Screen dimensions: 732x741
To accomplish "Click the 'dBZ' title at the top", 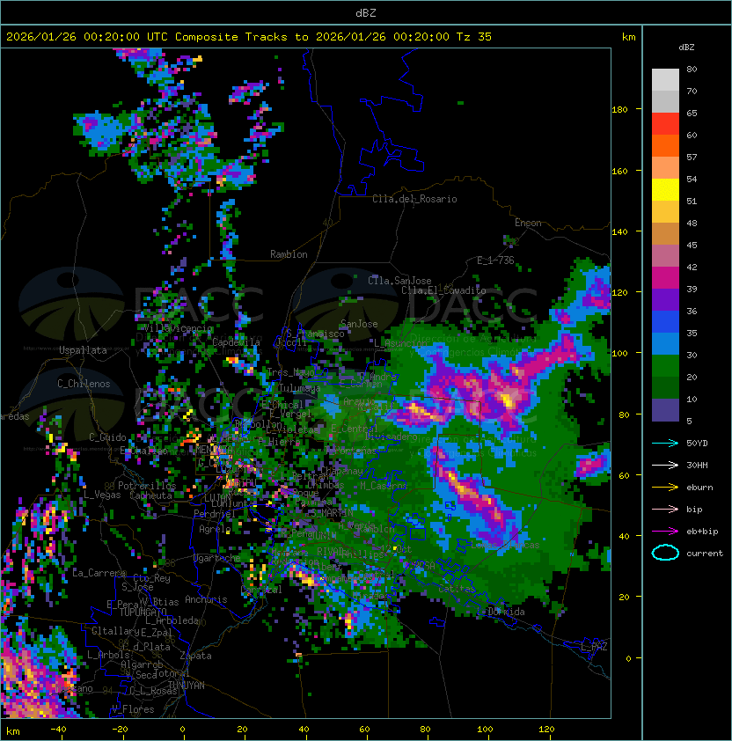I will 366,12.
